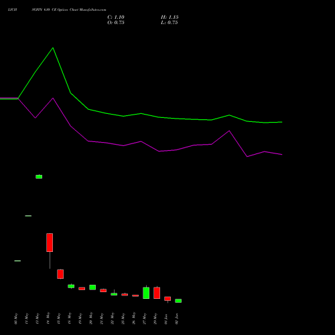Select the 27 May date label
This screenshot has height=335, width=335.
145,319
